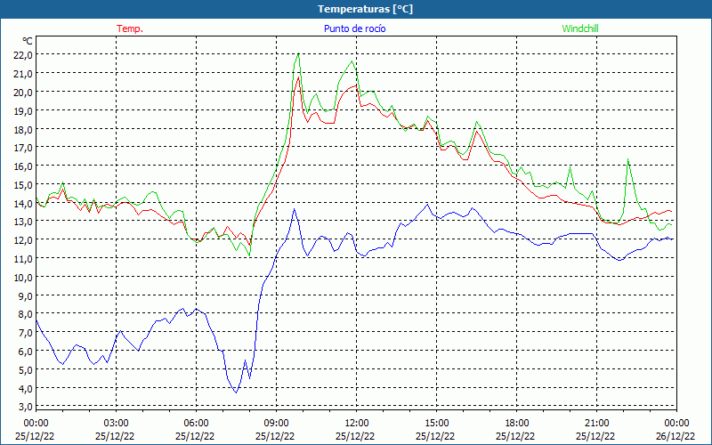Click the 09:00 time label on x-axis
The height and width of the screenshot is (445, 712).
276,424
